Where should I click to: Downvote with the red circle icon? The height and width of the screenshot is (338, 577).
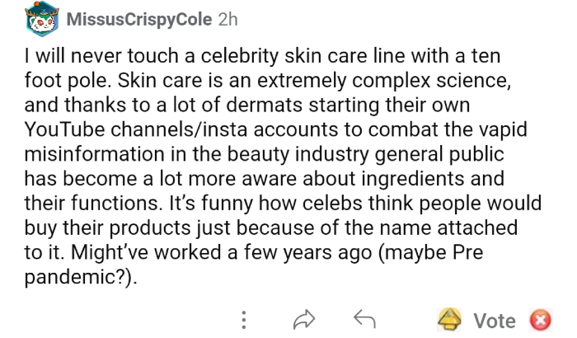(540, 319)
